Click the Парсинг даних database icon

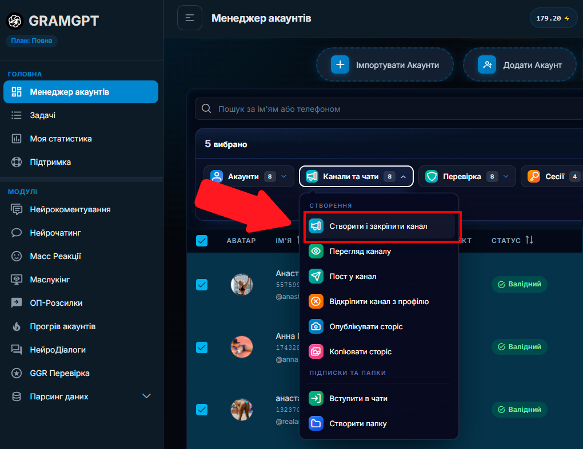pyautogui.click(x=17, y=397)
